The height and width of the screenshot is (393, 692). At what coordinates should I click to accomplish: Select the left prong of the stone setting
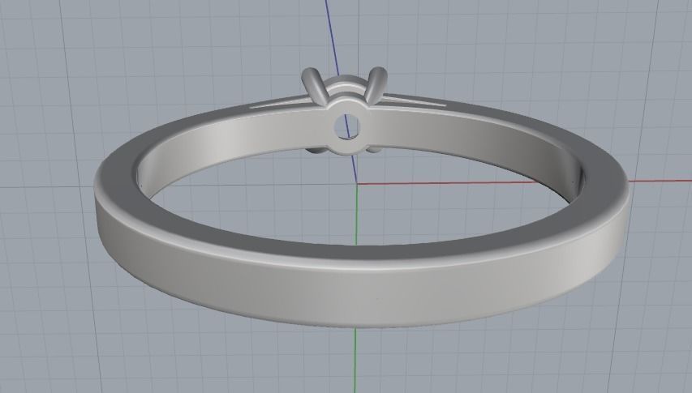point(315,87)
